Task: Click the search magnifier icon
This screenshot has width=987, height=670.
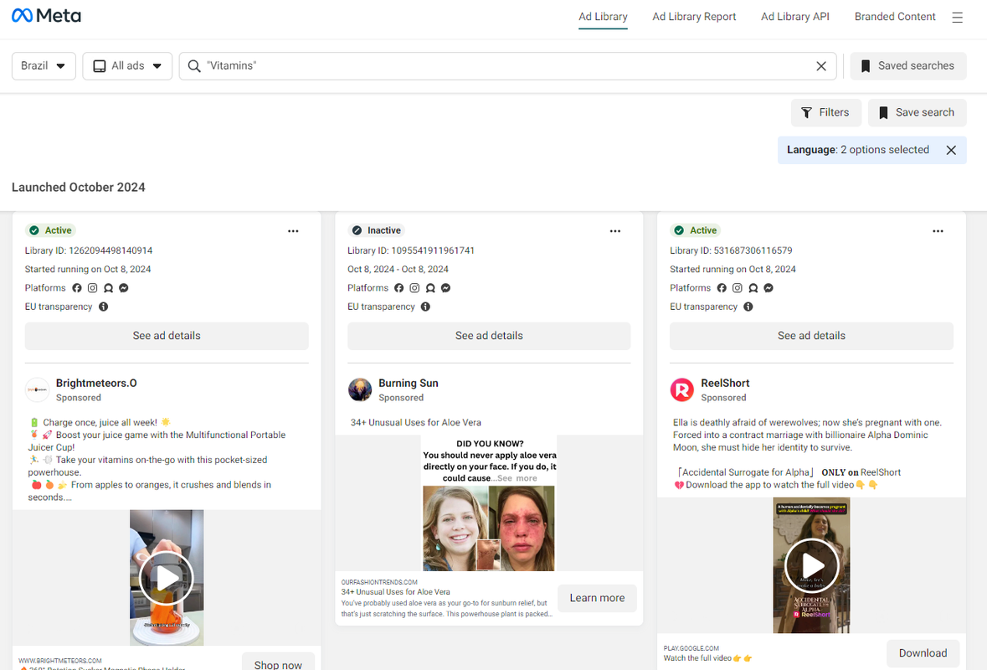Action: [x=194, y=66]
